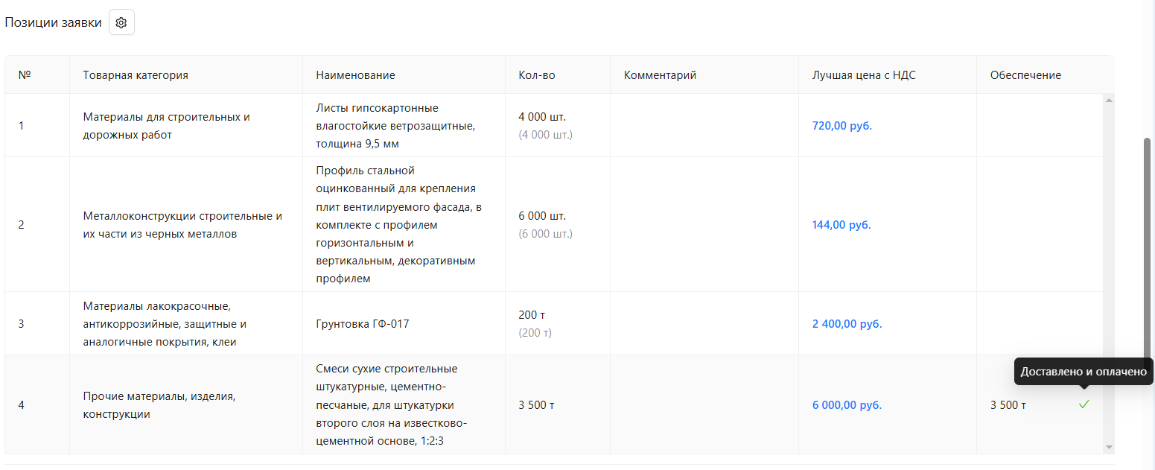Click the 6 000,00 руб. price link
1155x470 pixels.
point(847,405)
